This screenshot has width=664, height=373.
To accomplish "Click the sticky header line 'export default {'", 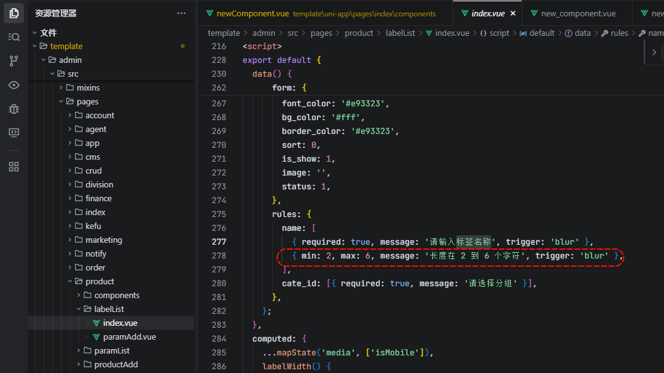I will tap(282, 60).
